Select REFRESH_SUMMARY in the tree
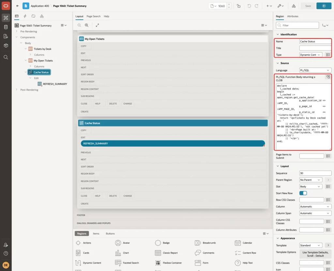The width and height of the screenshot is (334, 271). pyautogui.click(x=55, y=84)
